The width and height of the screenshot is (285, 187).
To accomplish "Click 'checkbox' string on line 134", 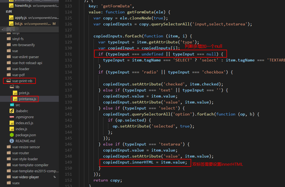I will click(x=214, y=72).
